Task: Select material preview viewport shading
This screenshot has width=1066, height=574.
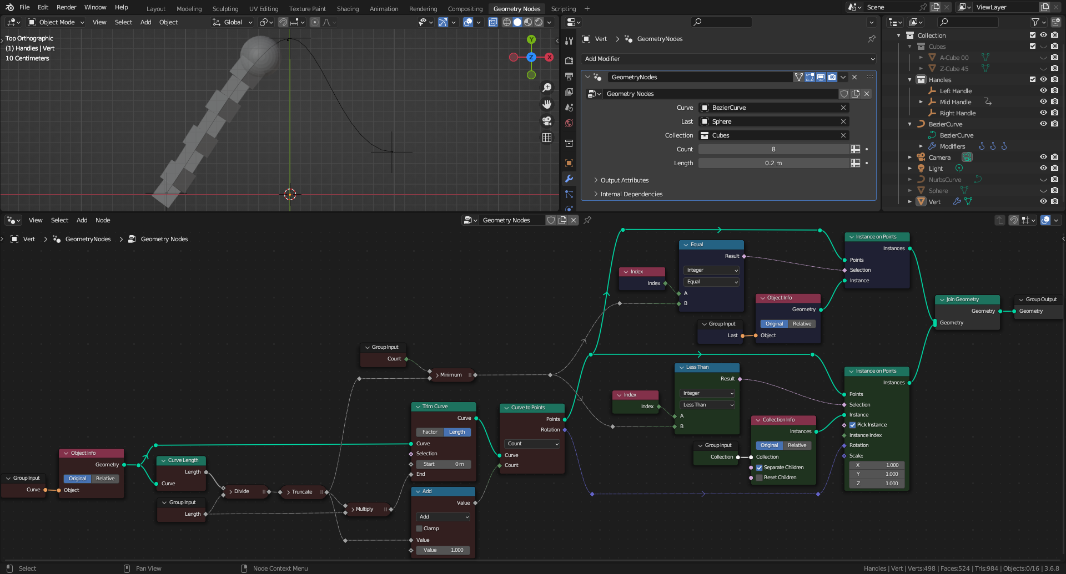Action: pos(528,22)
